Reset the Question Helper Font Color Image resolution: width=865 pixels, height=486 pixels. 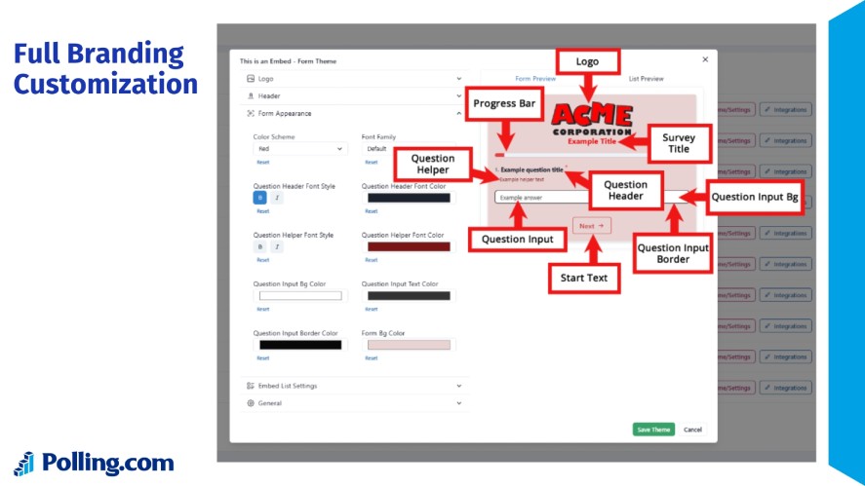(372, 260)
